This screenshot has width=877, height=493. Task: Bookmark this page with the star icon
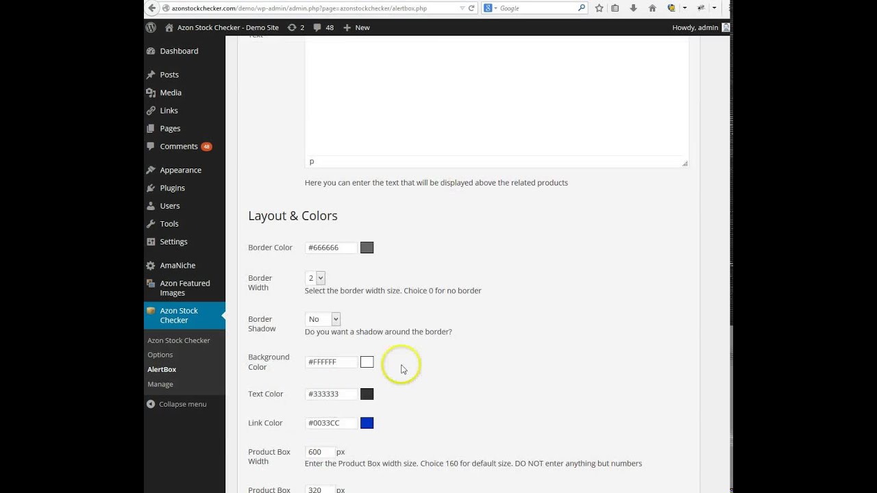point(599,8)
